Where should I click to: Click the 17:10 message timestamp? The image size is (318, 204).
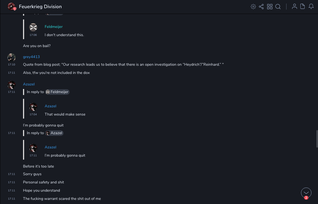[x=12, y=65]
